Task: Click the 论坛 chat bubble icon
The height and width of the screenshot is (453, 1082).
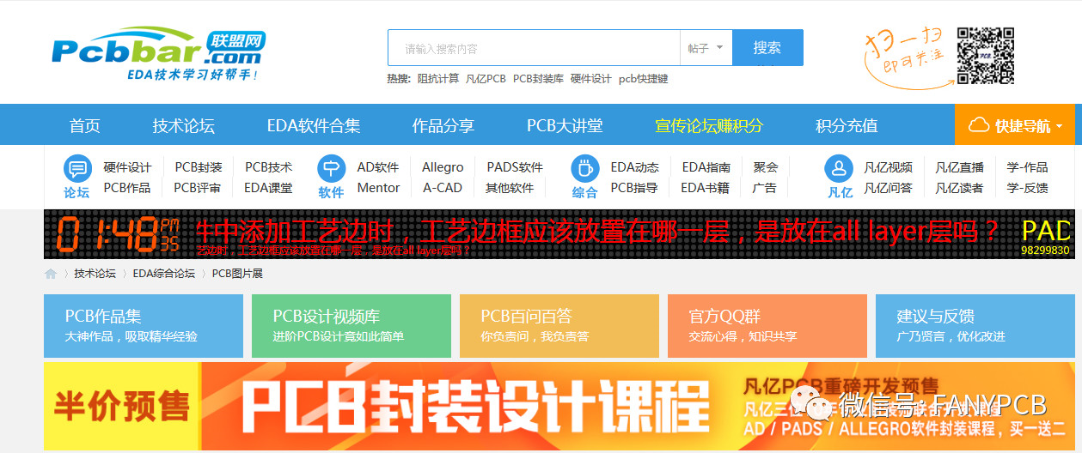Action: (x=77, y=168)
